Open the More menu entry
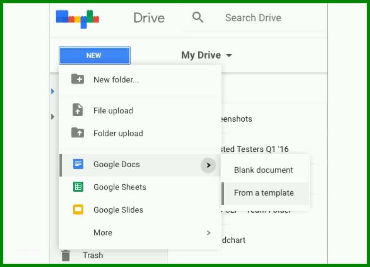The image size is (370, 267). point(140,233)
